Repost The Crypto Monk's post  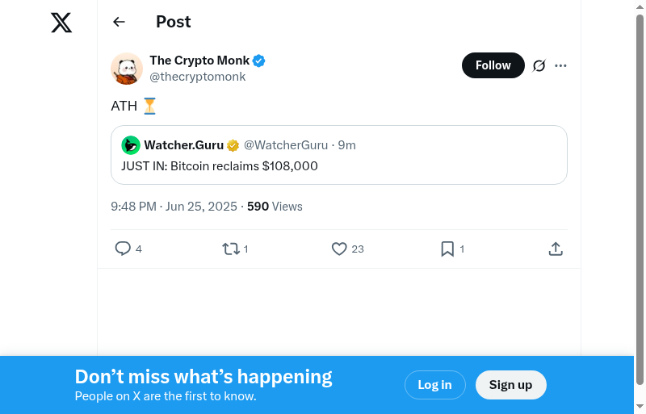[231, 249]
